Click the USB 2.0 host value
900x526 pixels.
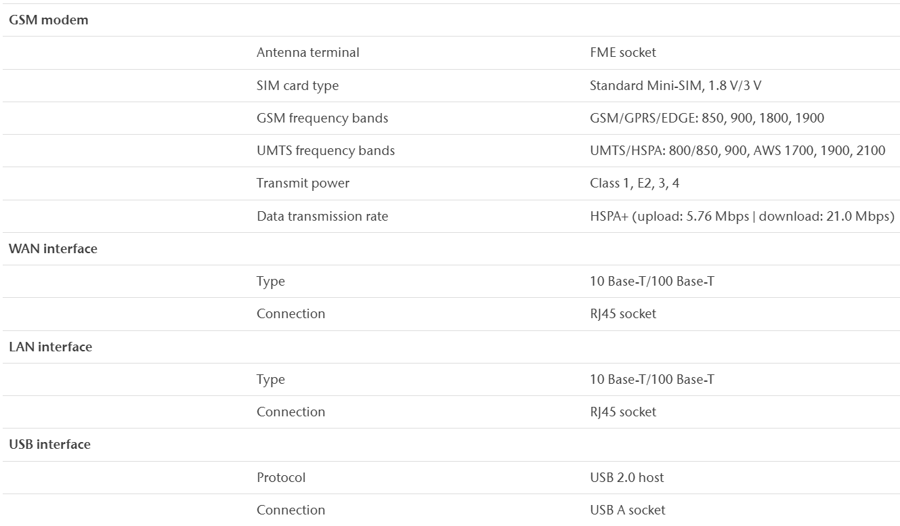(x=627, y=477)
